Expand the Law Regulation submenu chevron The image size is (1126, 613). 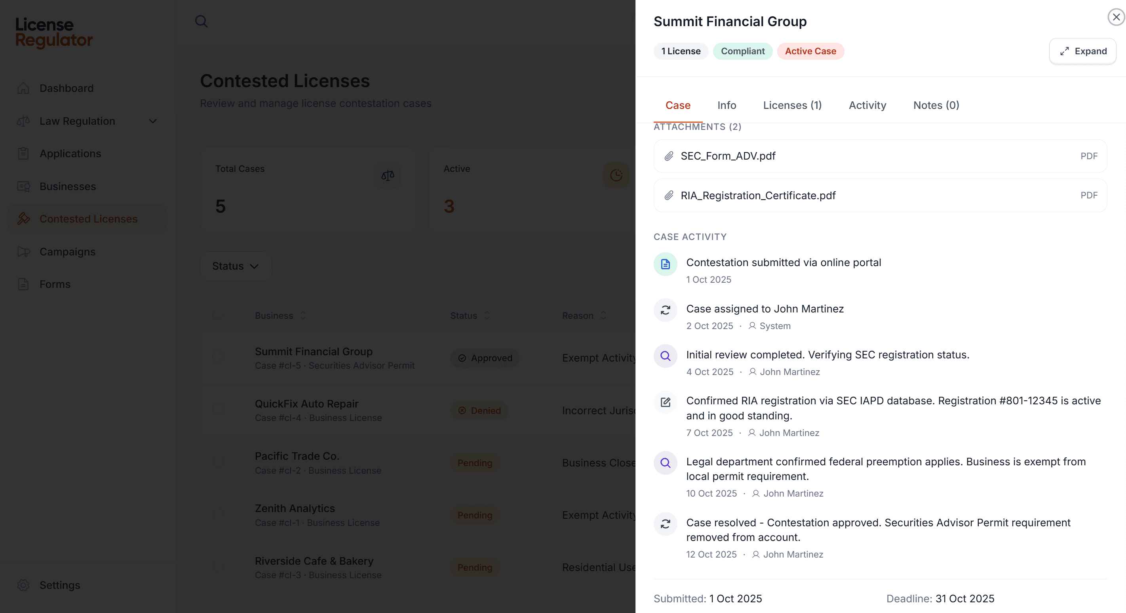(x=153, y=121)
